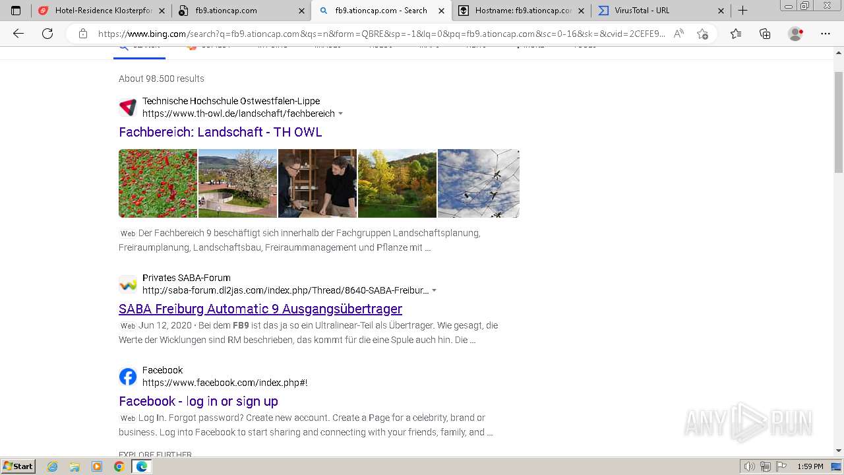Open Internet Explorer from the taskbar

point(53,466)
